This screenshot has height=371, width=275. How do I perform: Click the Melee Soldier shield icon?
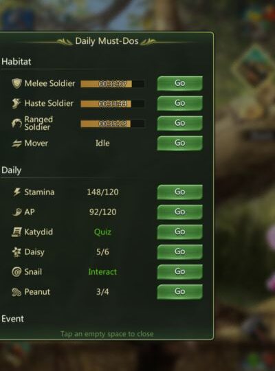[x=16, y=84]
